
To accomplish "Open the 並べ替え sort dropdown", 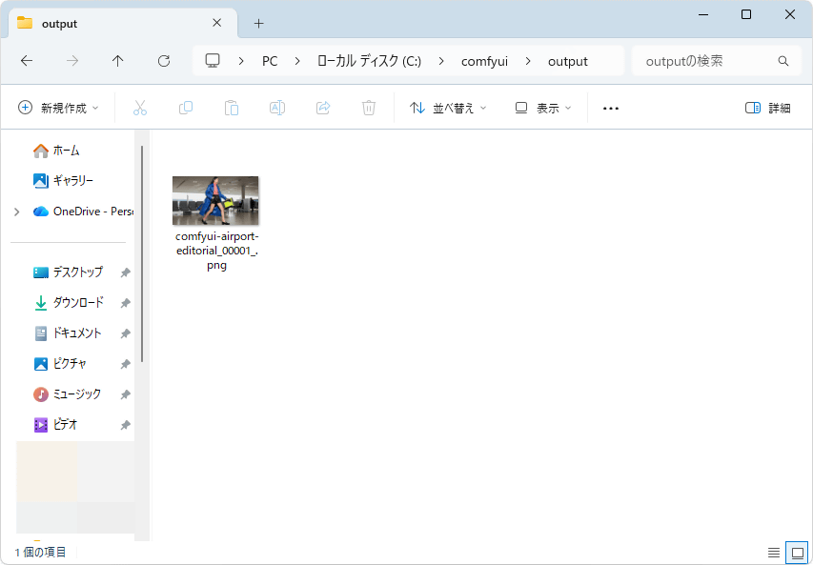I will pyautogui.click(x=448, y=108).
